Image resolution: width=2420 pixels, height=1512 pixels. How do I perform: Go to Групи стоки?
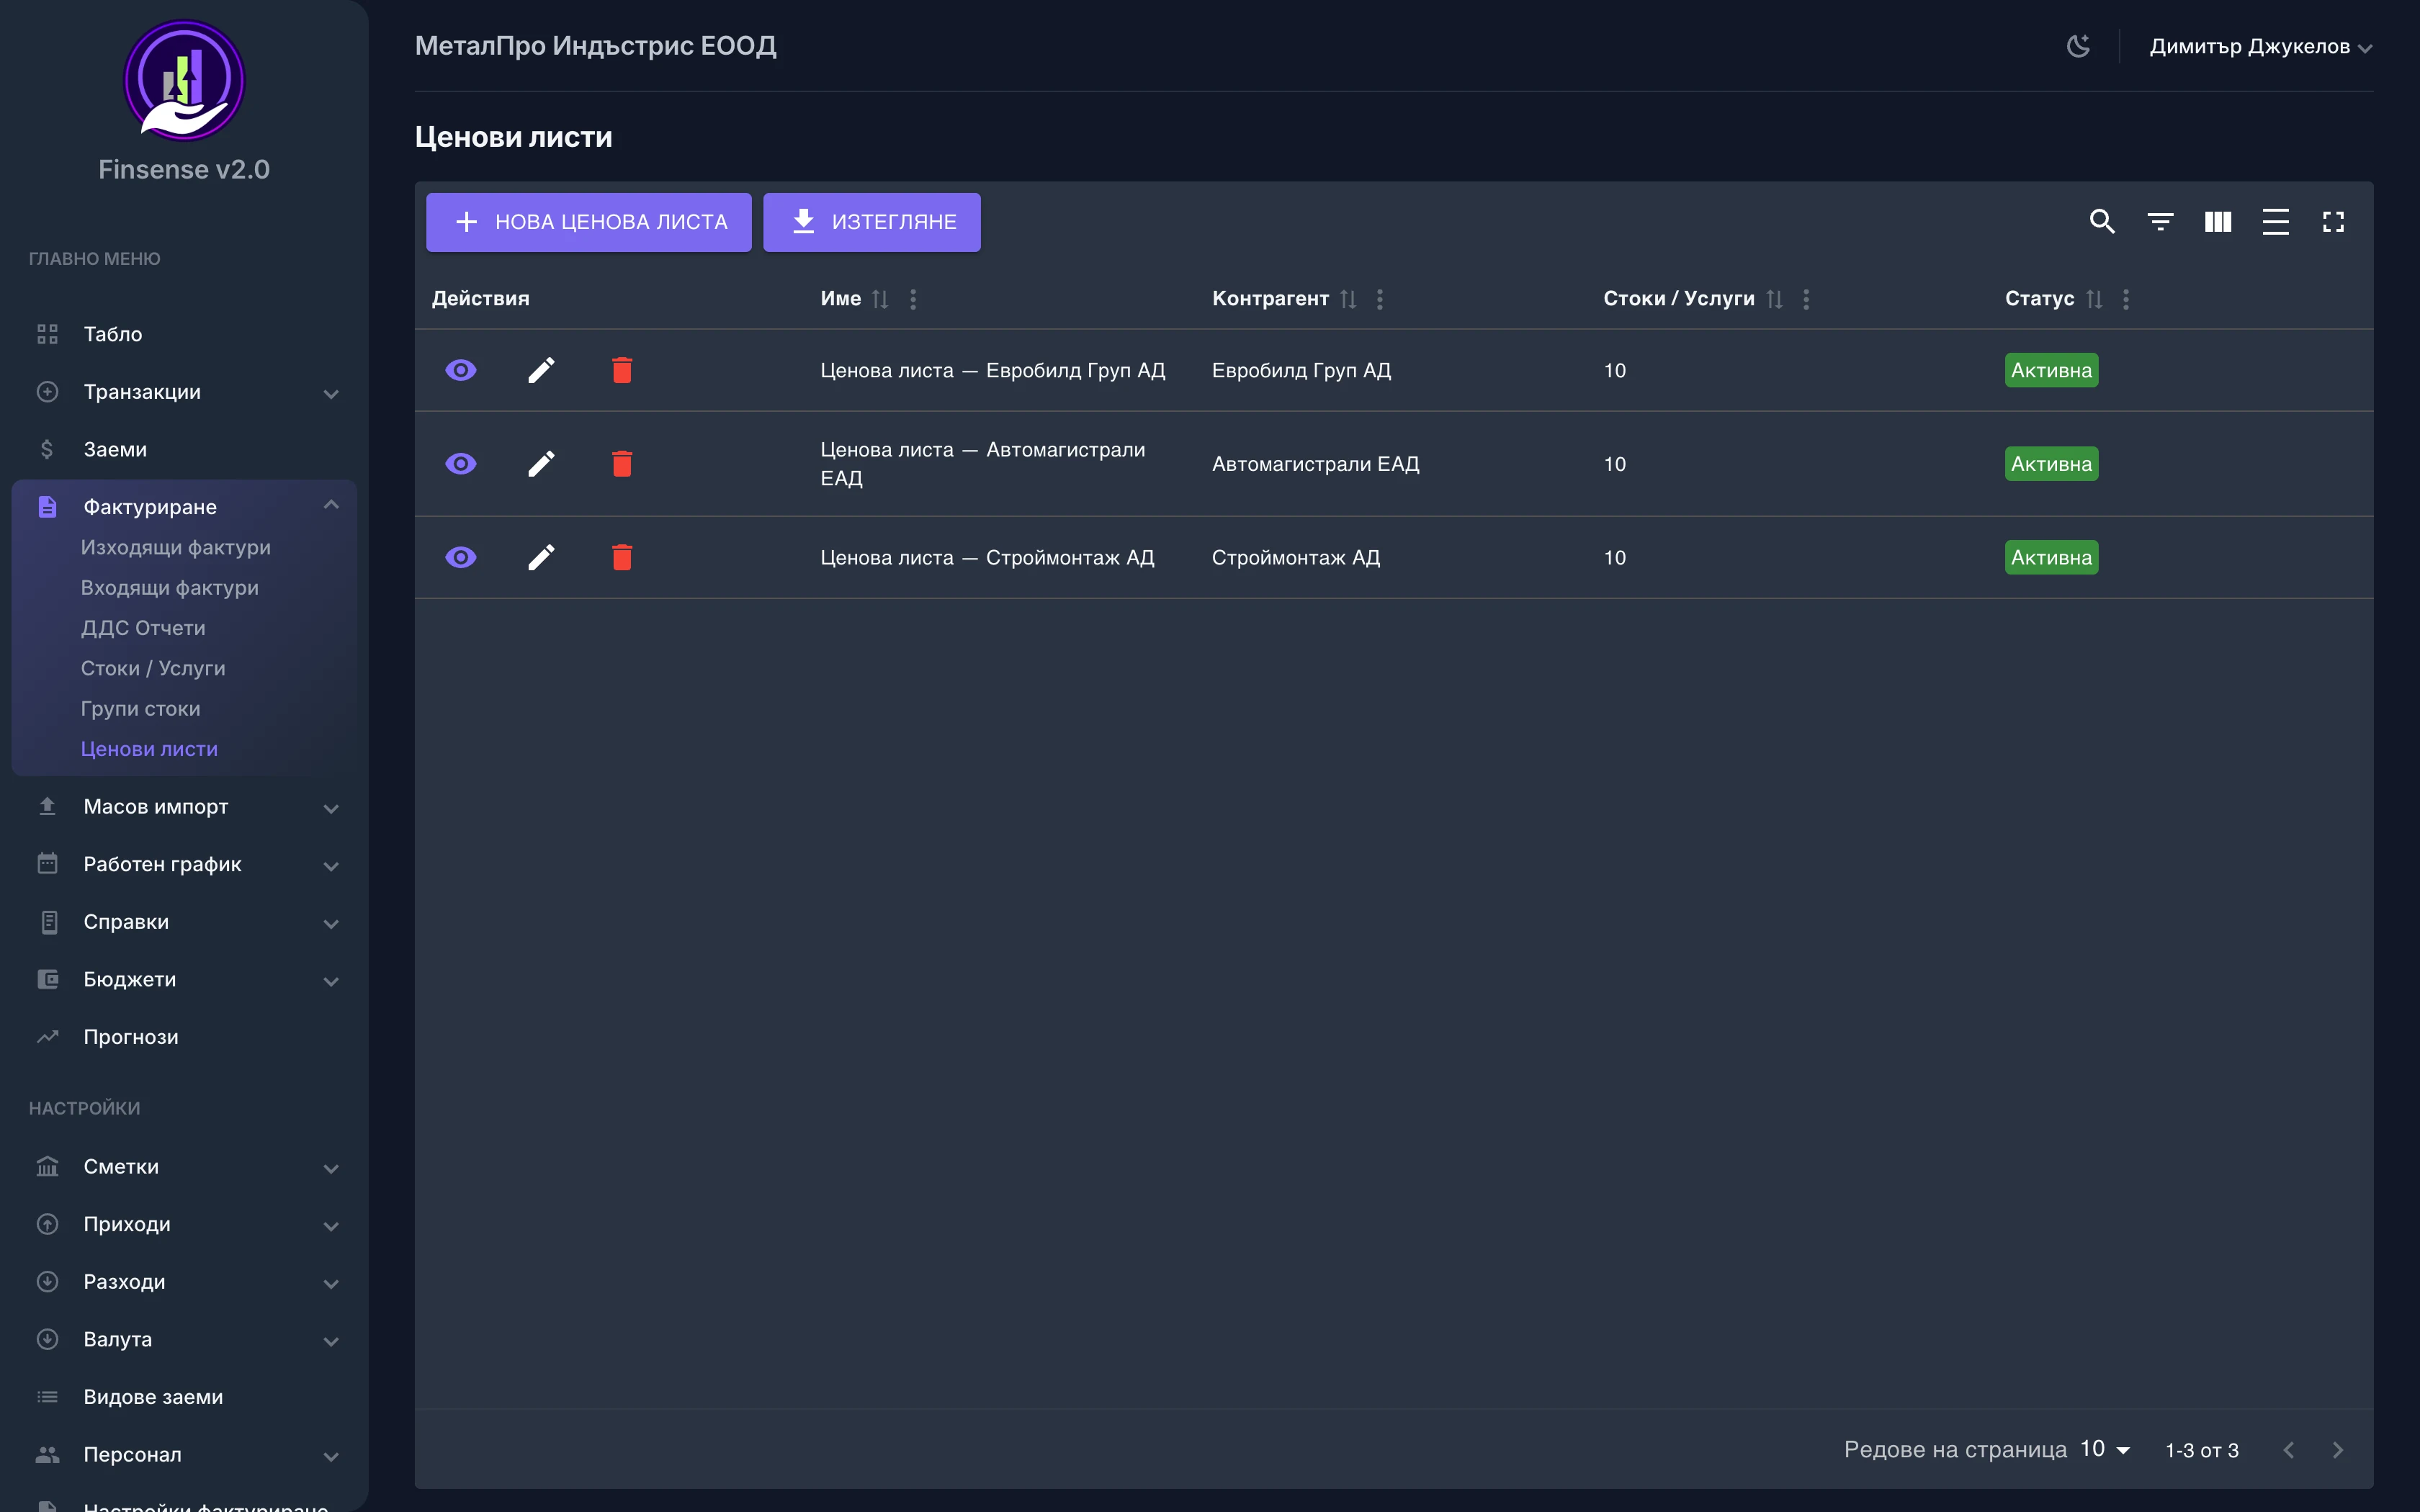pos(141,709)
